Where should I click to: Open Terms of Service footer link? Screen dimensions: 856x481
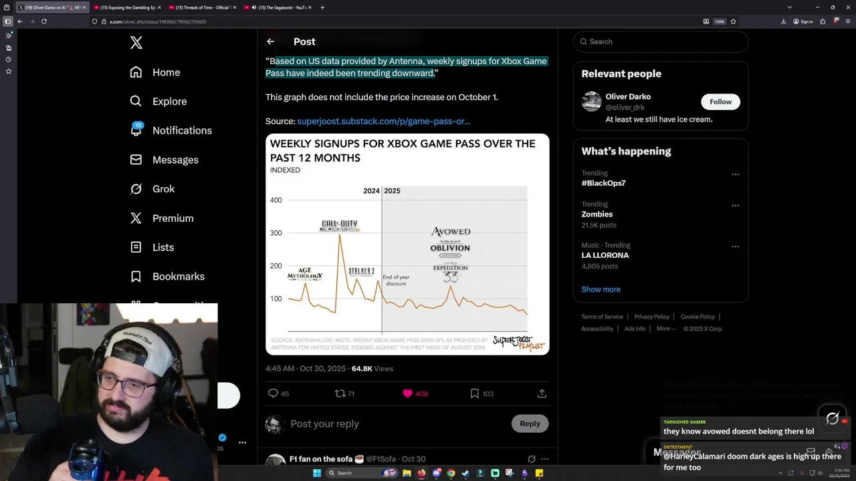coord(602,317)
